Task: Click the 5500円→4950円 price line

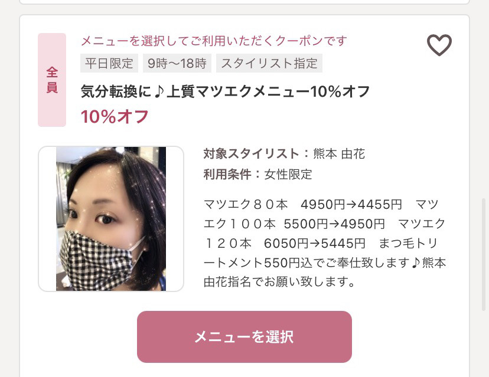Action: [334, 224]
